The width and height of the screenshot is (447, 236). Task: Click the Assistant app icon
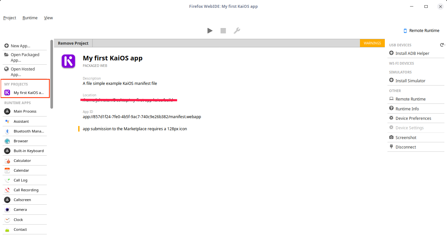click(7, 121)
